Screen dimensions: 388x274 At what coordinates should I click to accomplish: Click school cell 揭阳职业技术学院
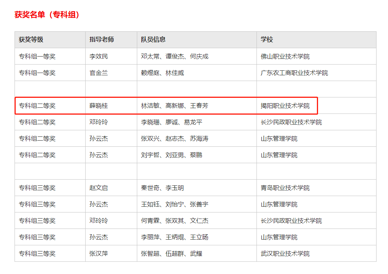285,106
